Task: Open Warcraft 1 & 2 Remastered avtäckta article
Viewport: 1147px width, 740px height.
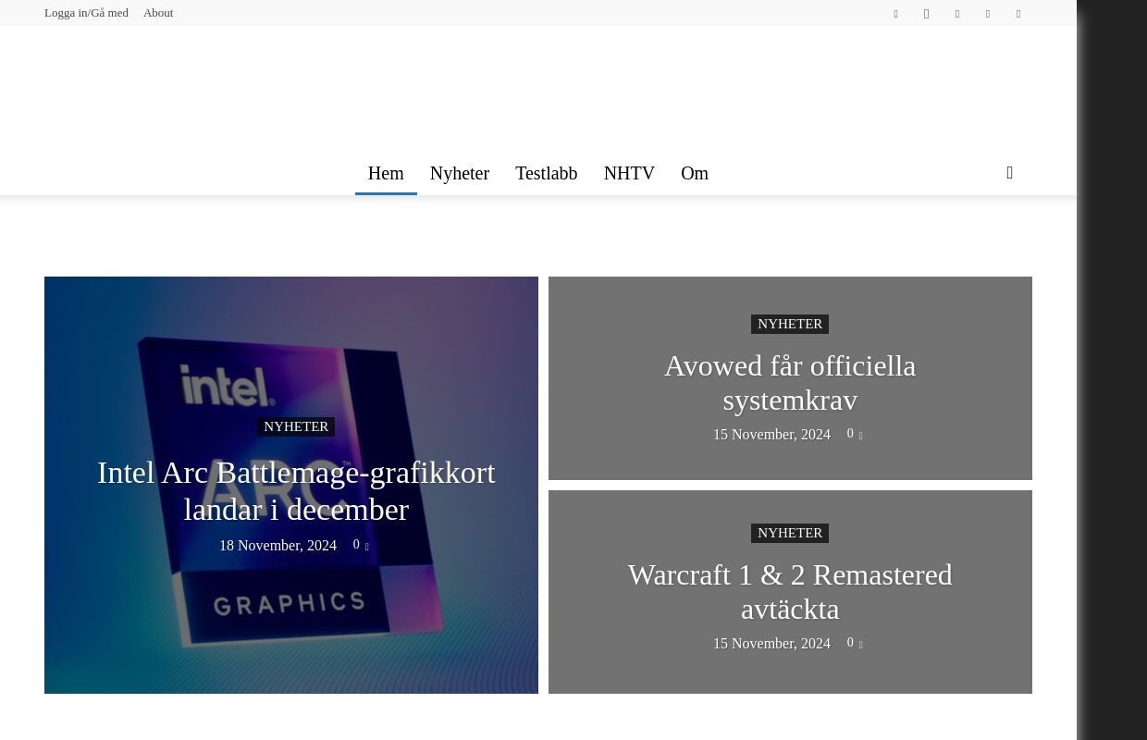Action: tap(790, 592)
